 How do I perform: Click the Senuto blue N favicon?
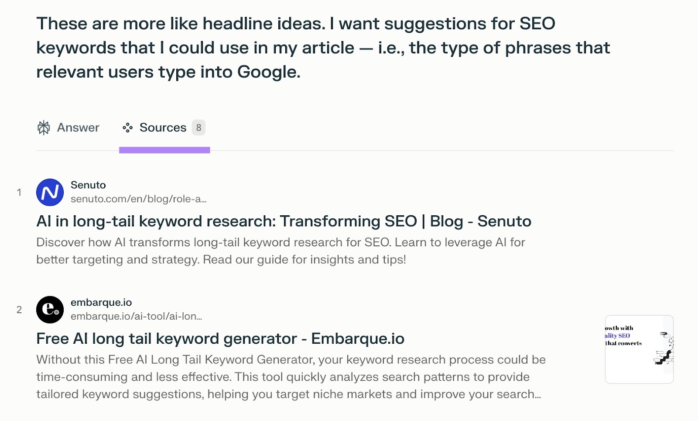point(50,192)
